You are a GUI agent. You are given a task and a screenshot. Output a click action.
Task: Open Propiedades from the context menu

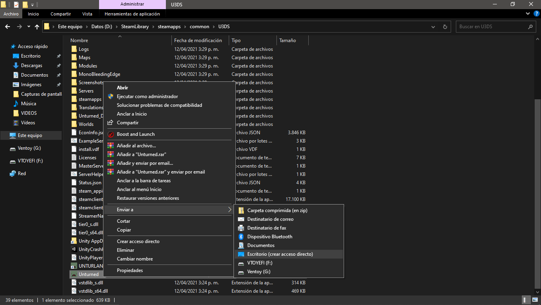tap(130, 270)
